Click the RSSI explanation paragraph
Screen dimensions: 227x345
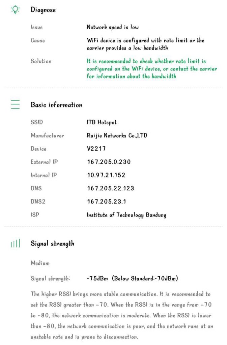(x=121, y=315)
